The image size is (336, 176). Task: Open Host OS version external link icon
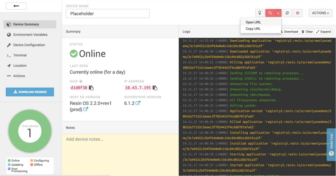pos(86,109)
